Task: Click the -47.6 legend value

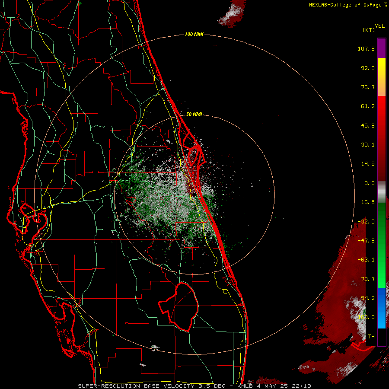Action: point(366,241)
